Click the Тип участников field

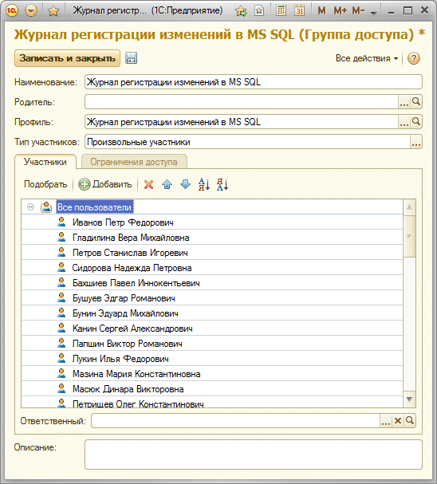(x=247, y=142)
